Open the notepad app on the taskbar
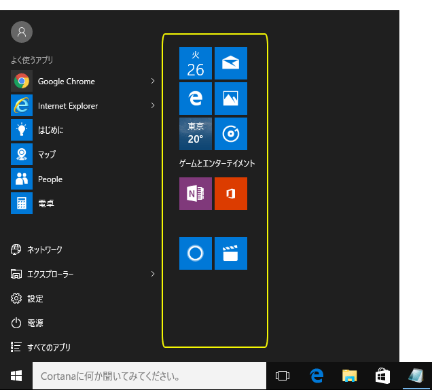 click(416, 376)
